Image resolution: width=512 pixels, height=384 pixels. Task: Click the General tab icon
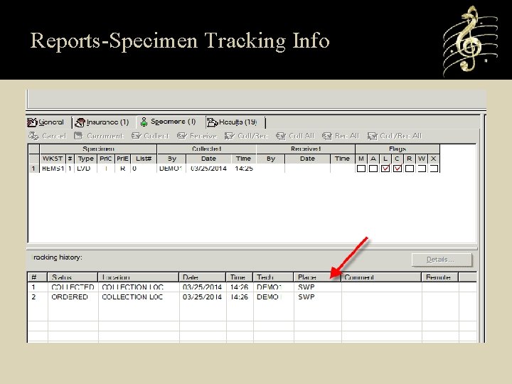[32, 122]
